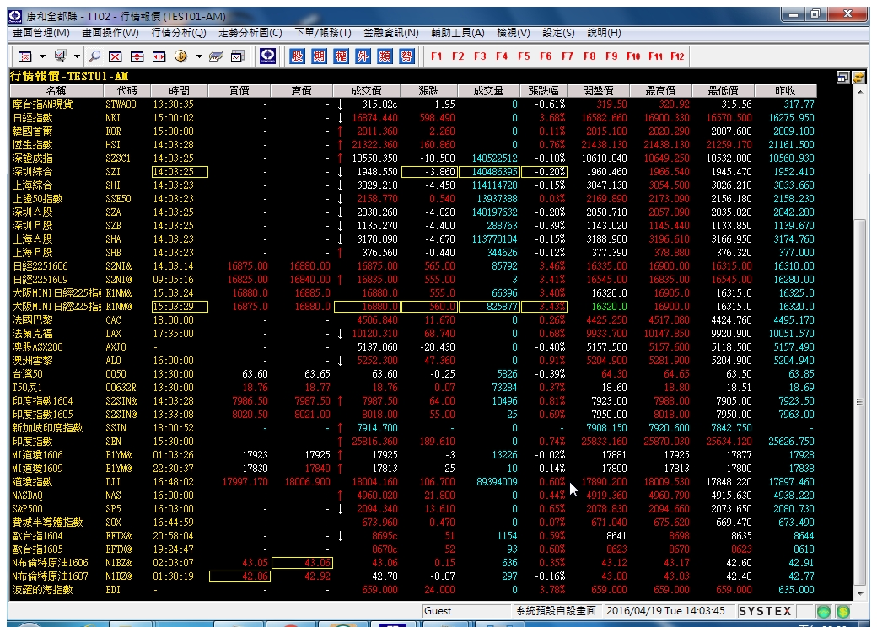Open the 走勢分析圖(C) menu
This screenshot has height=627, width=877.
coord(250,33)
